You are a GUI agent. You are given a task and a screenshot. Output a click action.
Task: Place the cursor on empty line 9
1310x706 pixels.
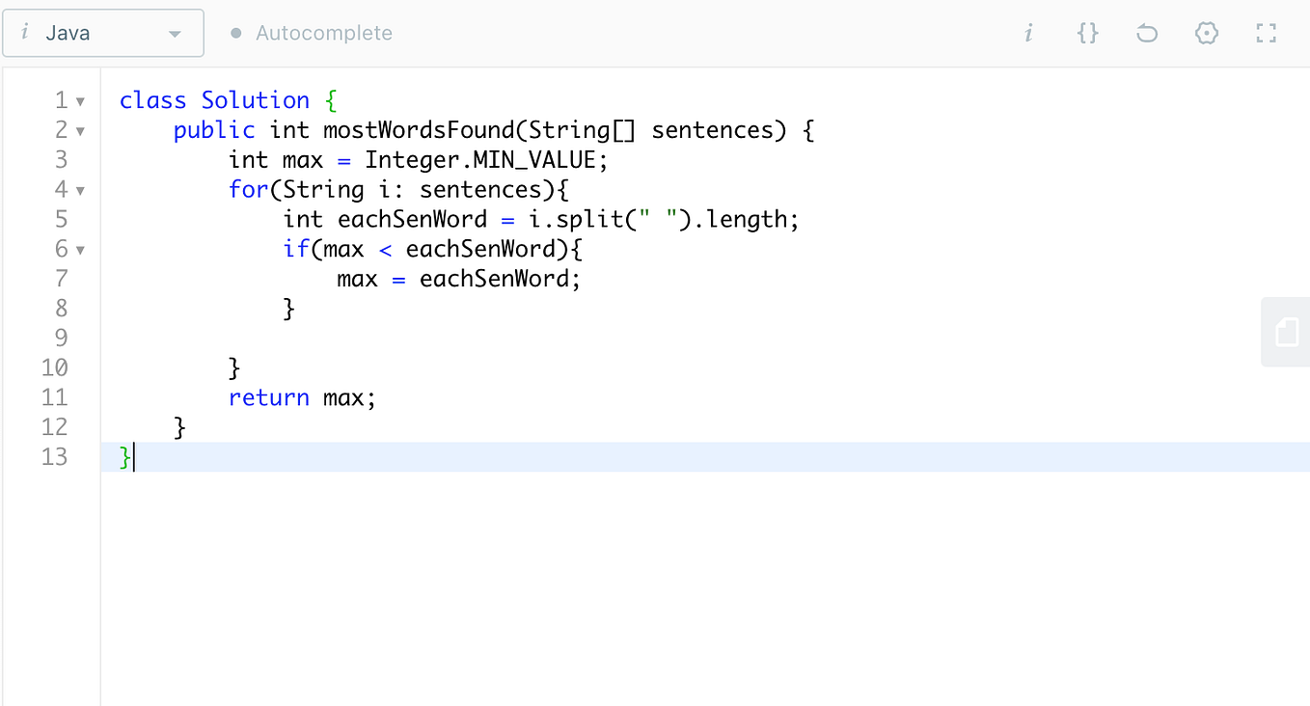[x=704, y=338]
